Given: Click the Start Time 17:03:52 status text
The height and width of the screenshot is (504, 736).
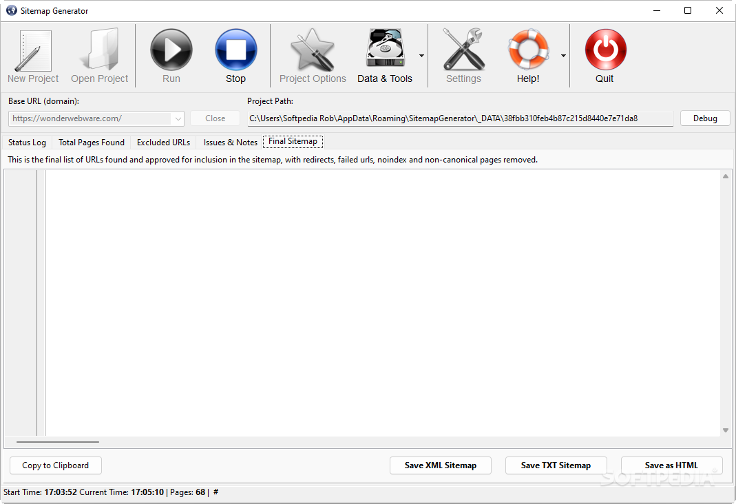Looking at the screenshot, I should pos(41,492).
